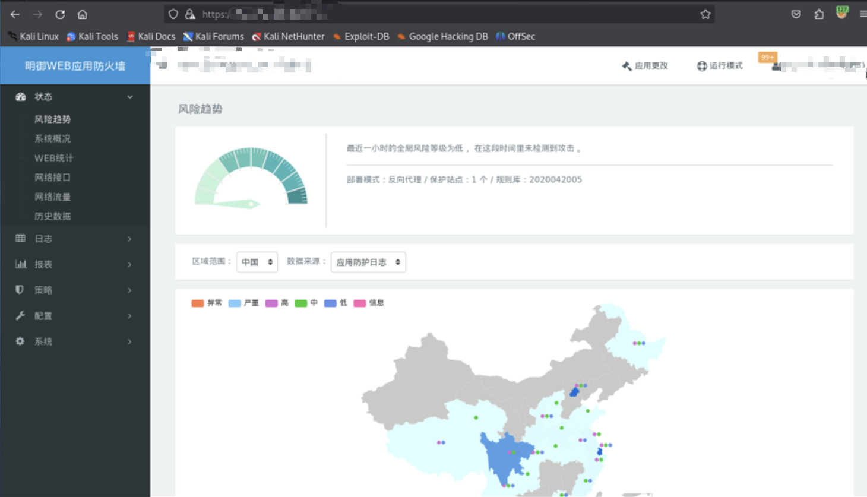The width and height of the screenshot is (867, 497).
Task: Toggle 中 green legend swatch
Action: pyautogui.click(x=301, y=303)
